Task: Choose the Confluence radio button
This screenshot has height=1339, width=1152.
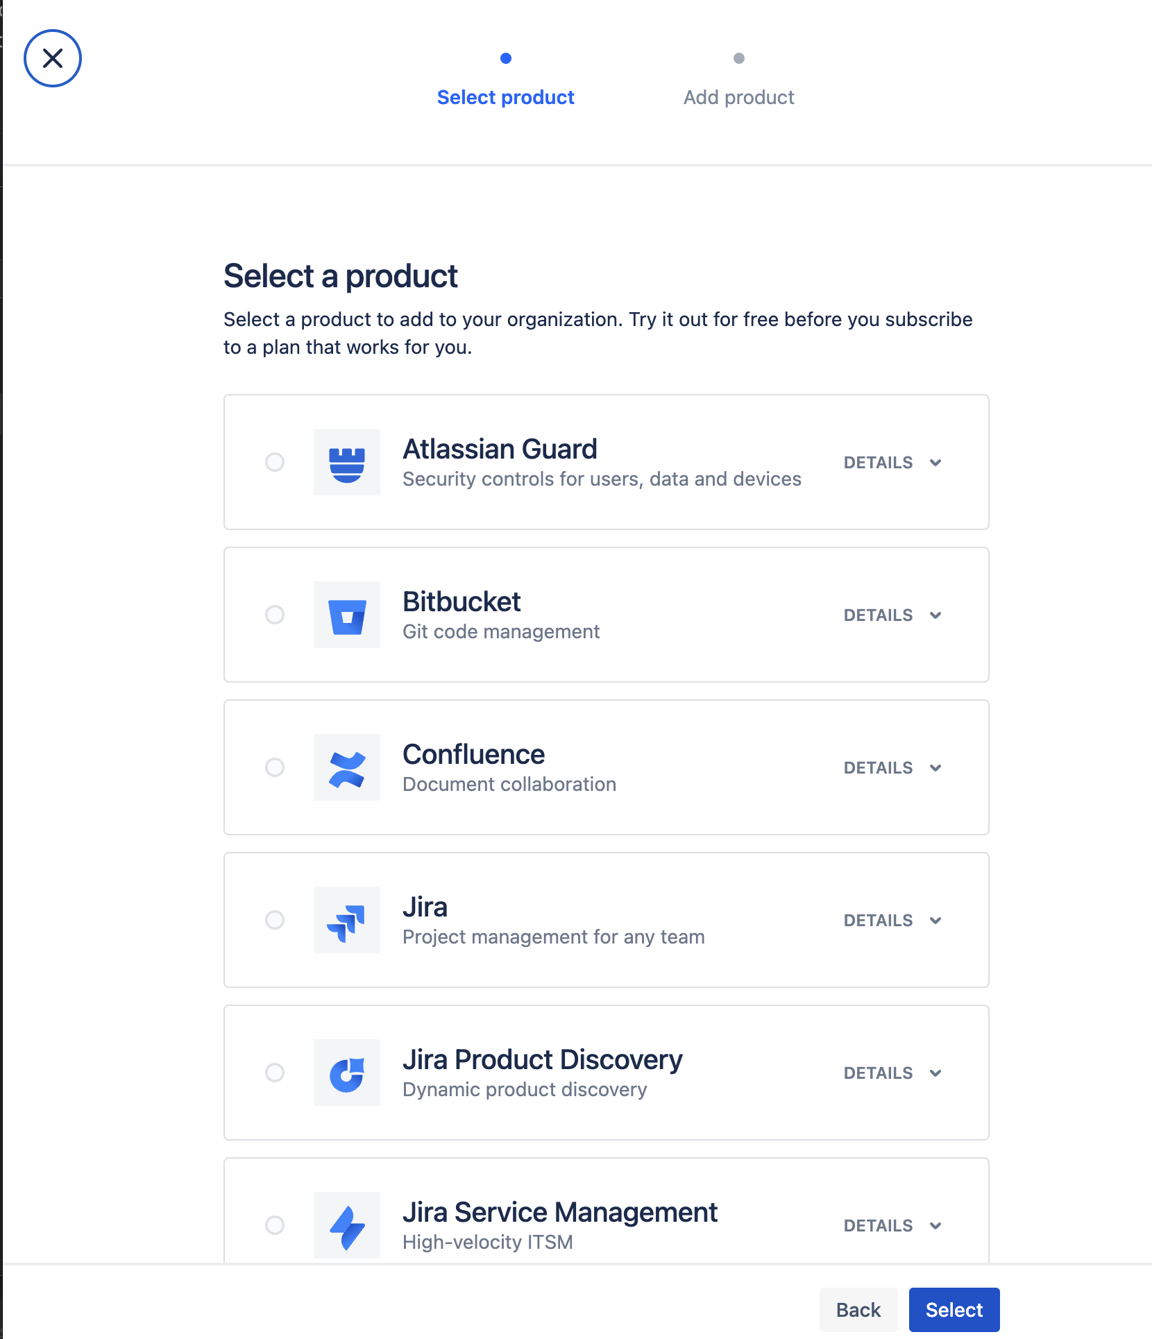Action: tap(275, 767)
